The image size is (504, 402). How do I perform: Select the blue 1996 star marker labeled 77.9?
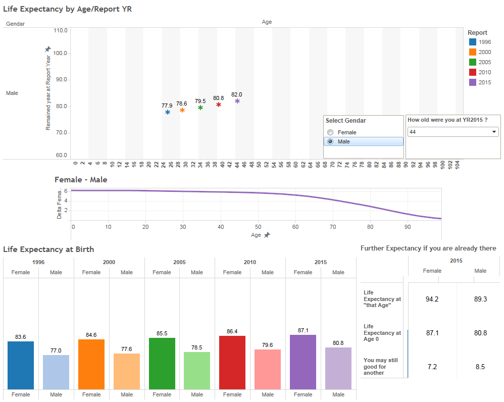(168, 112)
